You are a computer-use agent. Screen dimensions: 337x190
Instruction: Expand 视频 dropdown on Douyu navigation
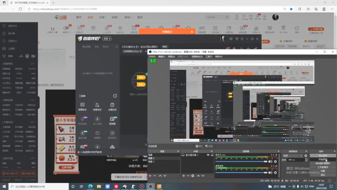(x=115, y=17)
